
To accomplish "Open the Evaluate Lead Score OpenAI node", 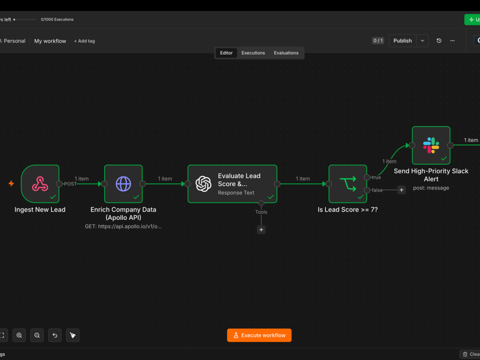I will pos(232,184).
